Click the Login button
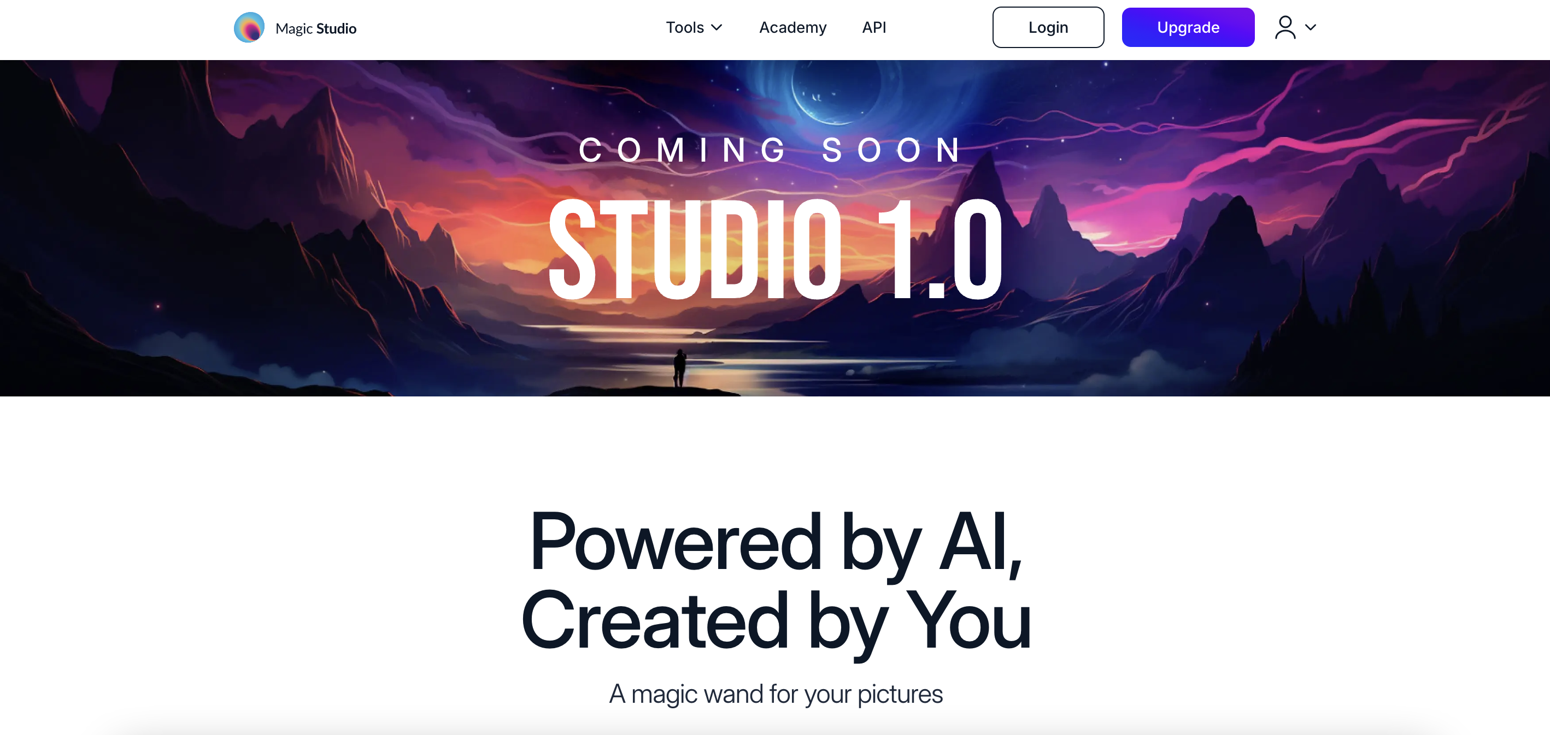The width and height of the screenshot is (1550, 735). point(1048,28)
